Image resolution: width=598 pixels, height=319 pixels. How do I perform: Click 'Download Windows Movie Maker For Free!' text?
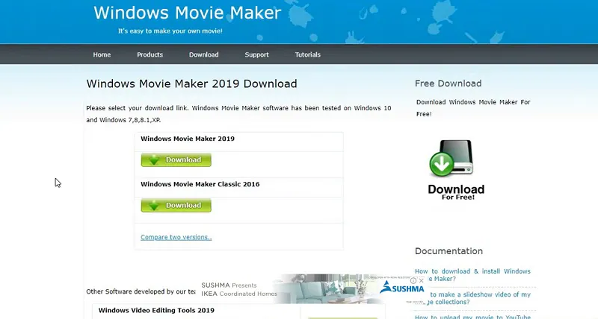point(473,108)
